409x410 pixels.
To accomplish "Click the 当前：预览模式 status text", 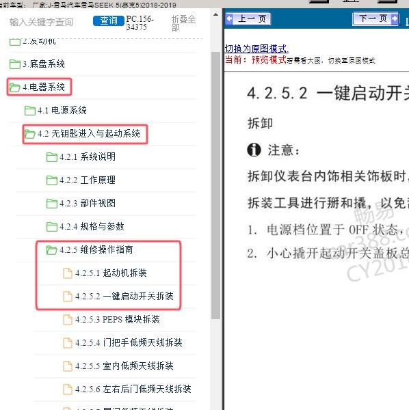I will coord(256,60).
